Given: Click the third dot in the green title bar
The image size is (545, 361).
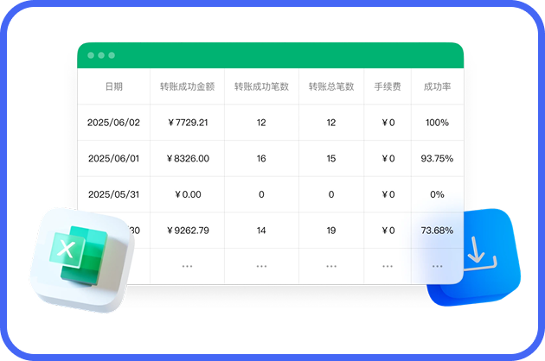Looking at the screenshot, I should pos(112,55).
